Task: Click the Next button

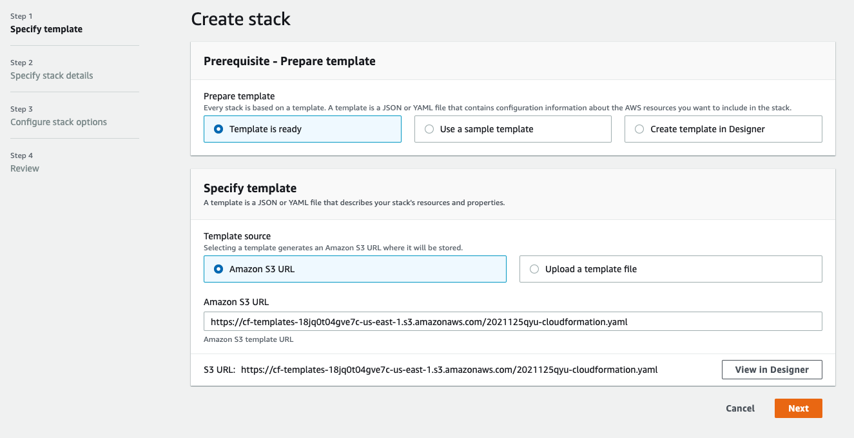Action: pos(798,408)
